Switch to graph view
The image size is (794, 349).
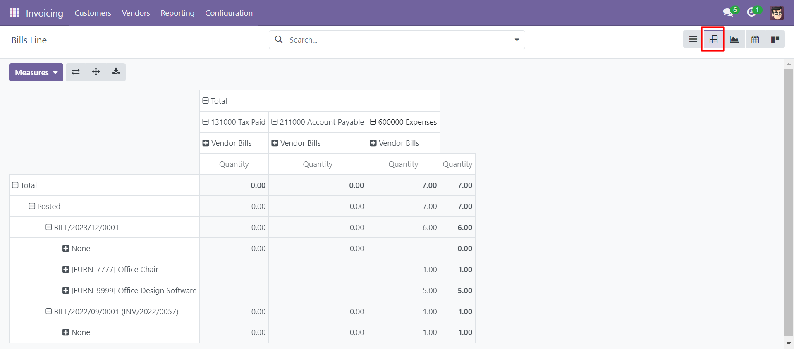734,40
